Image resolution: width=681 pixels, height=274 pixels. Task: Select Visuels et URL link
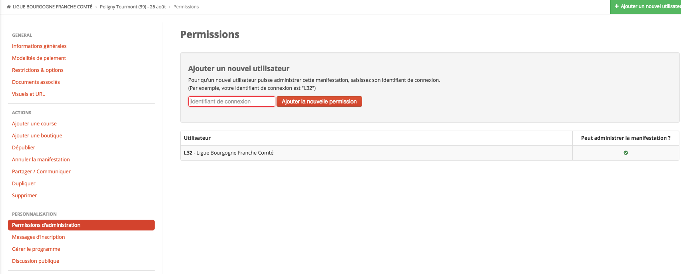28,94
